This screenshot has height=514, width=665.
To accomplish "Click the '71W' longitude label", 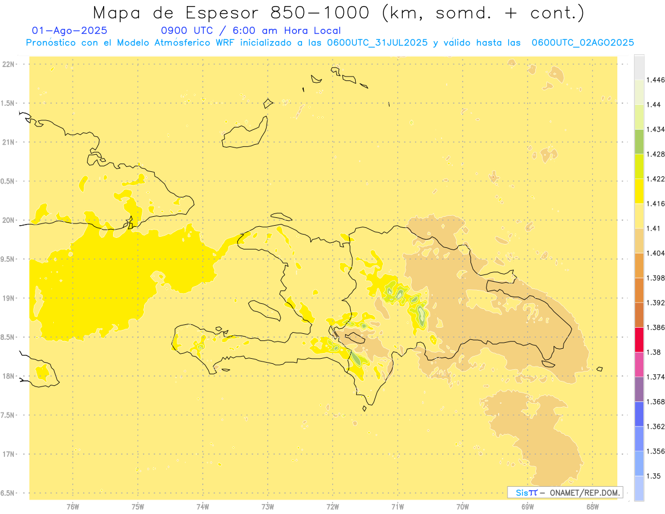I will [397, 506].
